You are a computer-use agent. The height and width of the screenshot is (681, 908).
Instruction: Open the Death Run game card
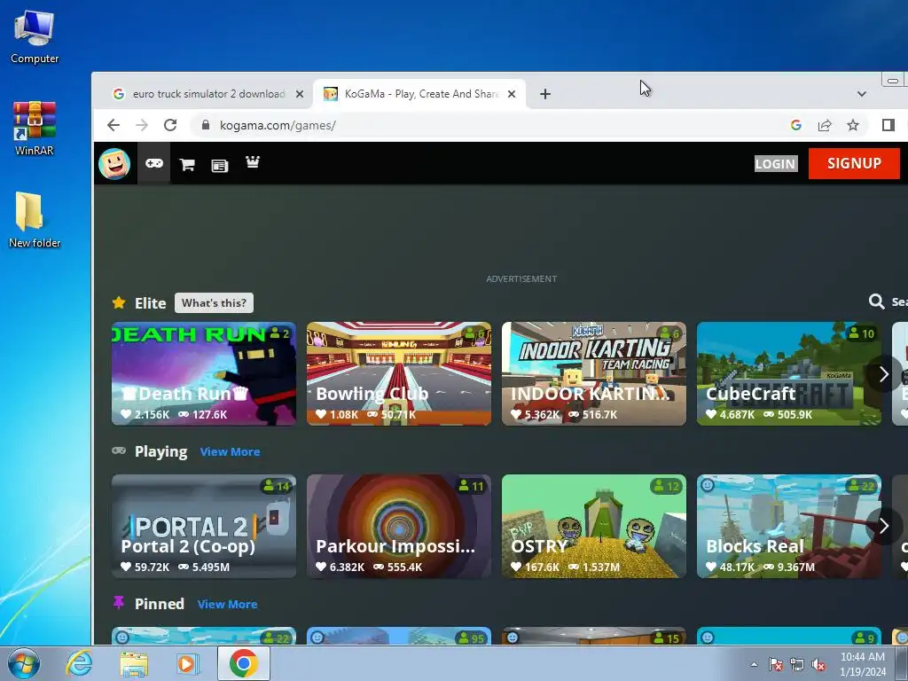coord(204,373)
